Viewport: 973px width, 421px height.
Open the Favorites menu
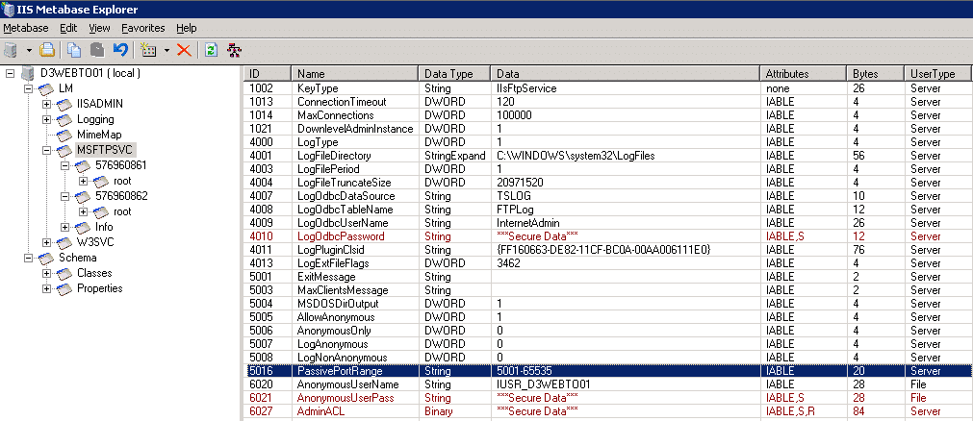(143, 28)
